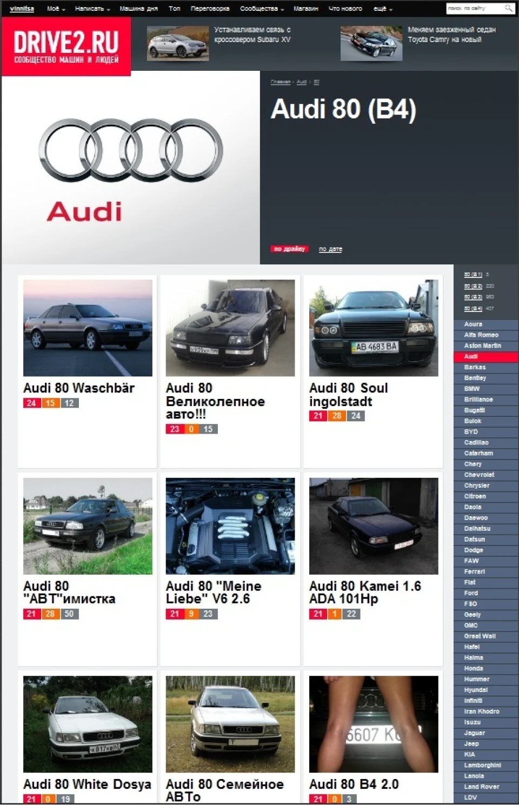The height and width of the screenshot is (805, 519).
Task: Select Alfa Romeo in brand list
Action: [486, 335]
